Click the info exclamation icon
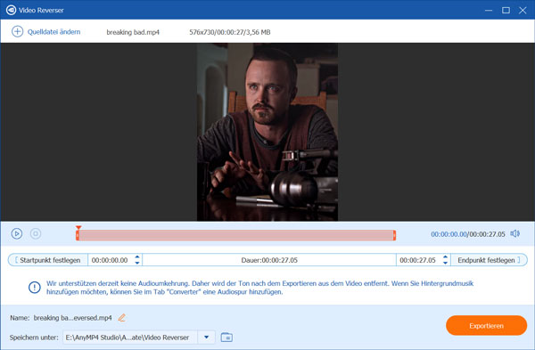Viewport: 535px width, 350px height. (x=35, y=288)
